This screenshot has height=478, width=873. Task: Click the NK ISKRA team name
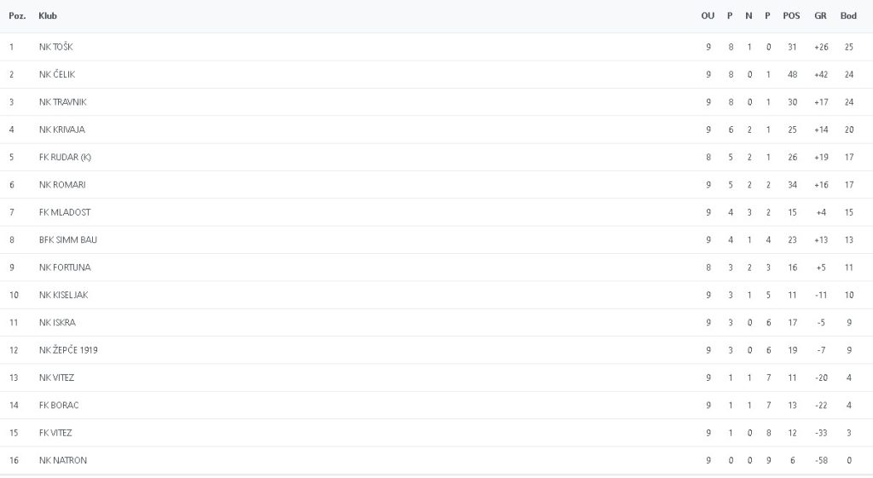point(57,323)
